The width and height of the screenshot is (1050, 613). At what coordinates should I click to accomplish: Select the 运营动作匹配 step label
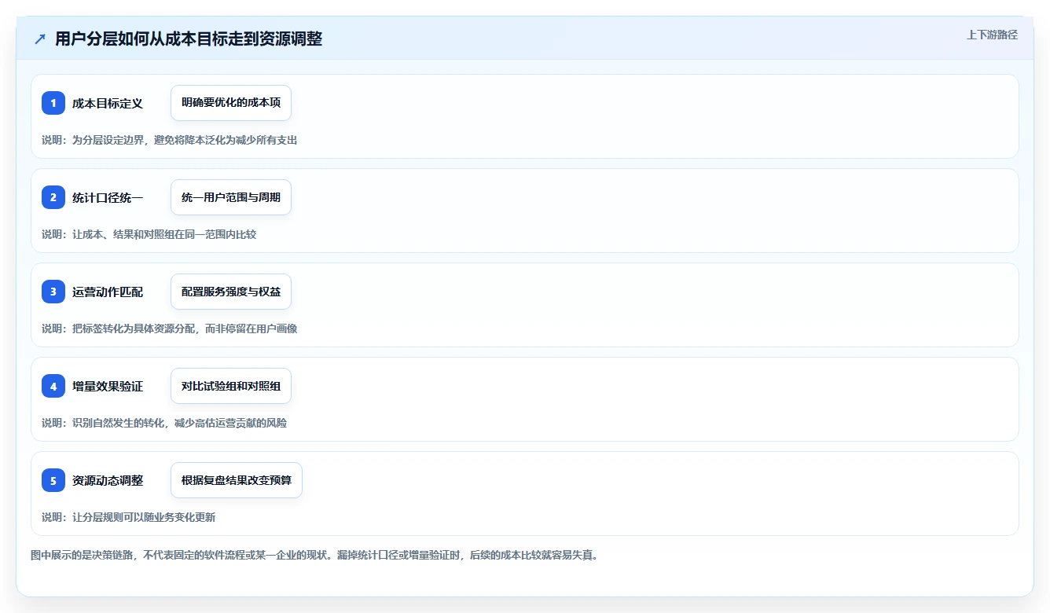point(108,292)
